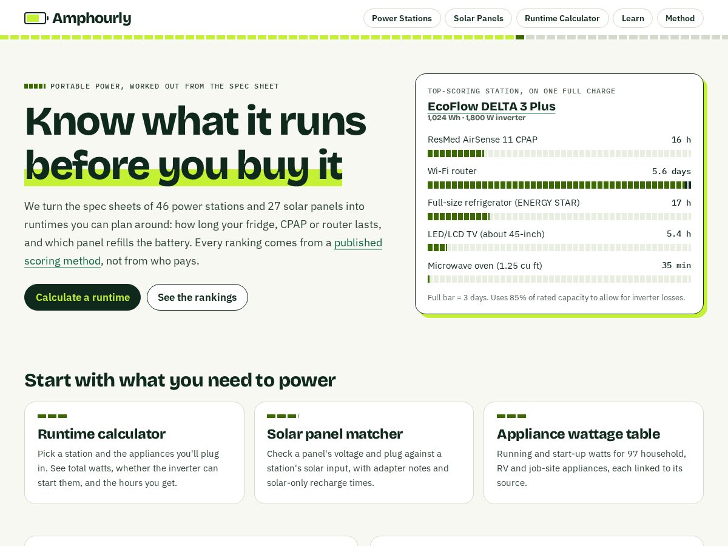Click '1,024 Wh · 1,800 W inverter' spec text
Image resolution: width=728 pixels, height=546 pixels.
(477, 118)
